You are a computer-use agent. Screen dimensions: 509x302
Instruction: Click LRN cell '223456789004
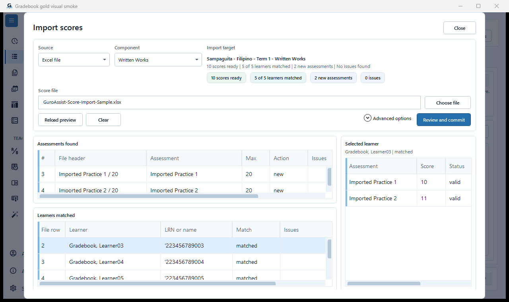196,262
